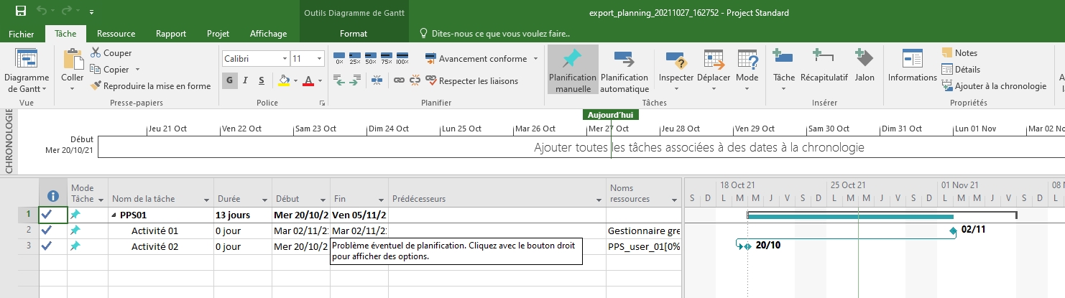Toggle italic (I) formatting

[245, 80]
